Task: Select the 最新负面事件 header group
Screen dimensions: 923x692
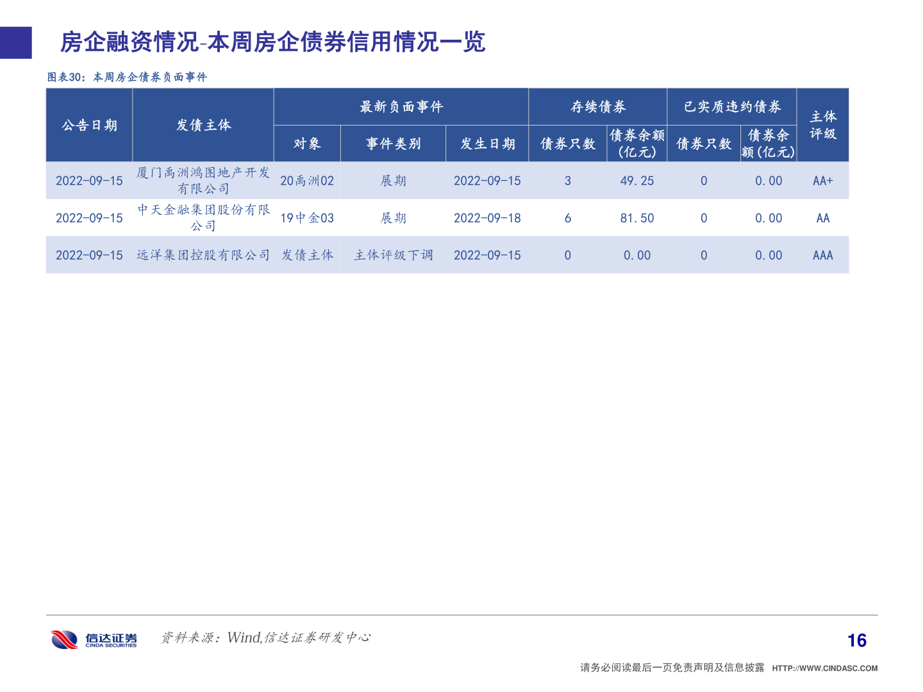Action: 401,106
